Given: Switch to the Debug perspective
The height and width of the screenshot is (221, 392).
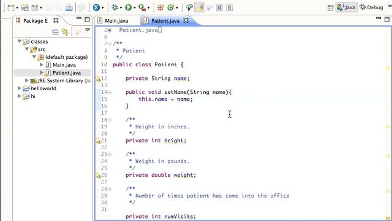Looking at the screenshot, I should click(372, 7).
